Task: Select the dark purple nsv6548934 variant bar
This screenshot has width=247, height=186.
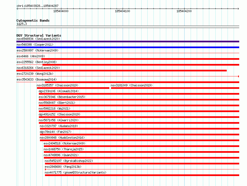Action: (128, 42)
